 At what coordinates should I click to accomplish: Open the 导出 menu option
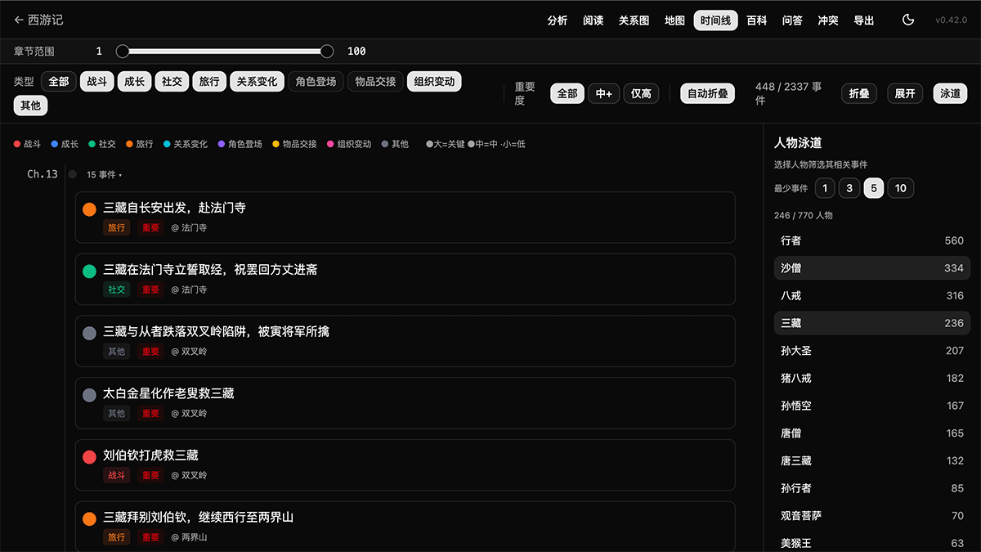click(864, 20)
